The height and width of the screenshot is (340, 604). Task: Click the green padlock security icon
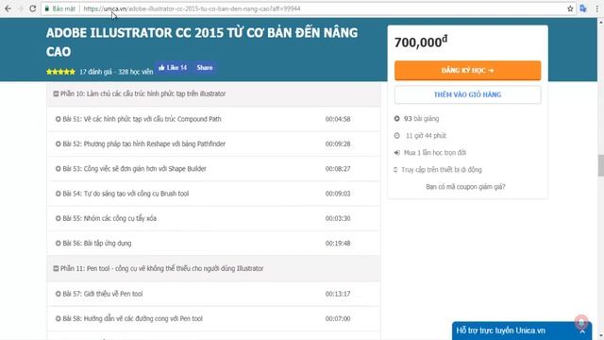47,8
